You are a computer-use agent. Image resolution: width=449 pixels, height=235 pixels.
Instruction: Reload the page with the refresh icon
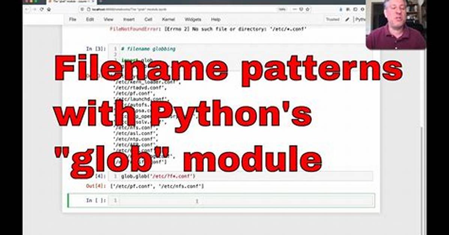click(x=42, y=9)
